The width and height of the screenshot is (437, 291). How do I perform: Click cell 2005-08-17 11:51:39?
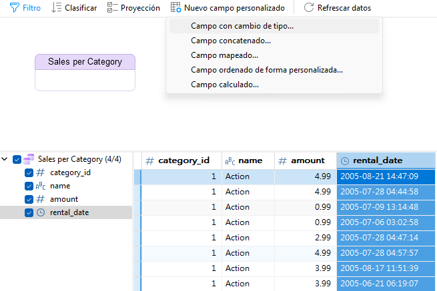386,268
